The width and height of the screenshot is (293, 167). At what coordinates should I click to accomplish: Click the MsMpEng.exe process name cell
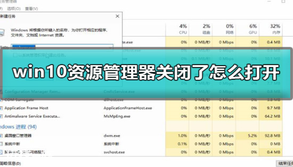tap(117, 116)
